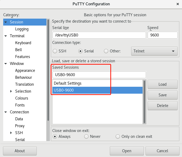The image size is (182, 157).
Task: Set close window on exit to Never
Action: point(86,137)
